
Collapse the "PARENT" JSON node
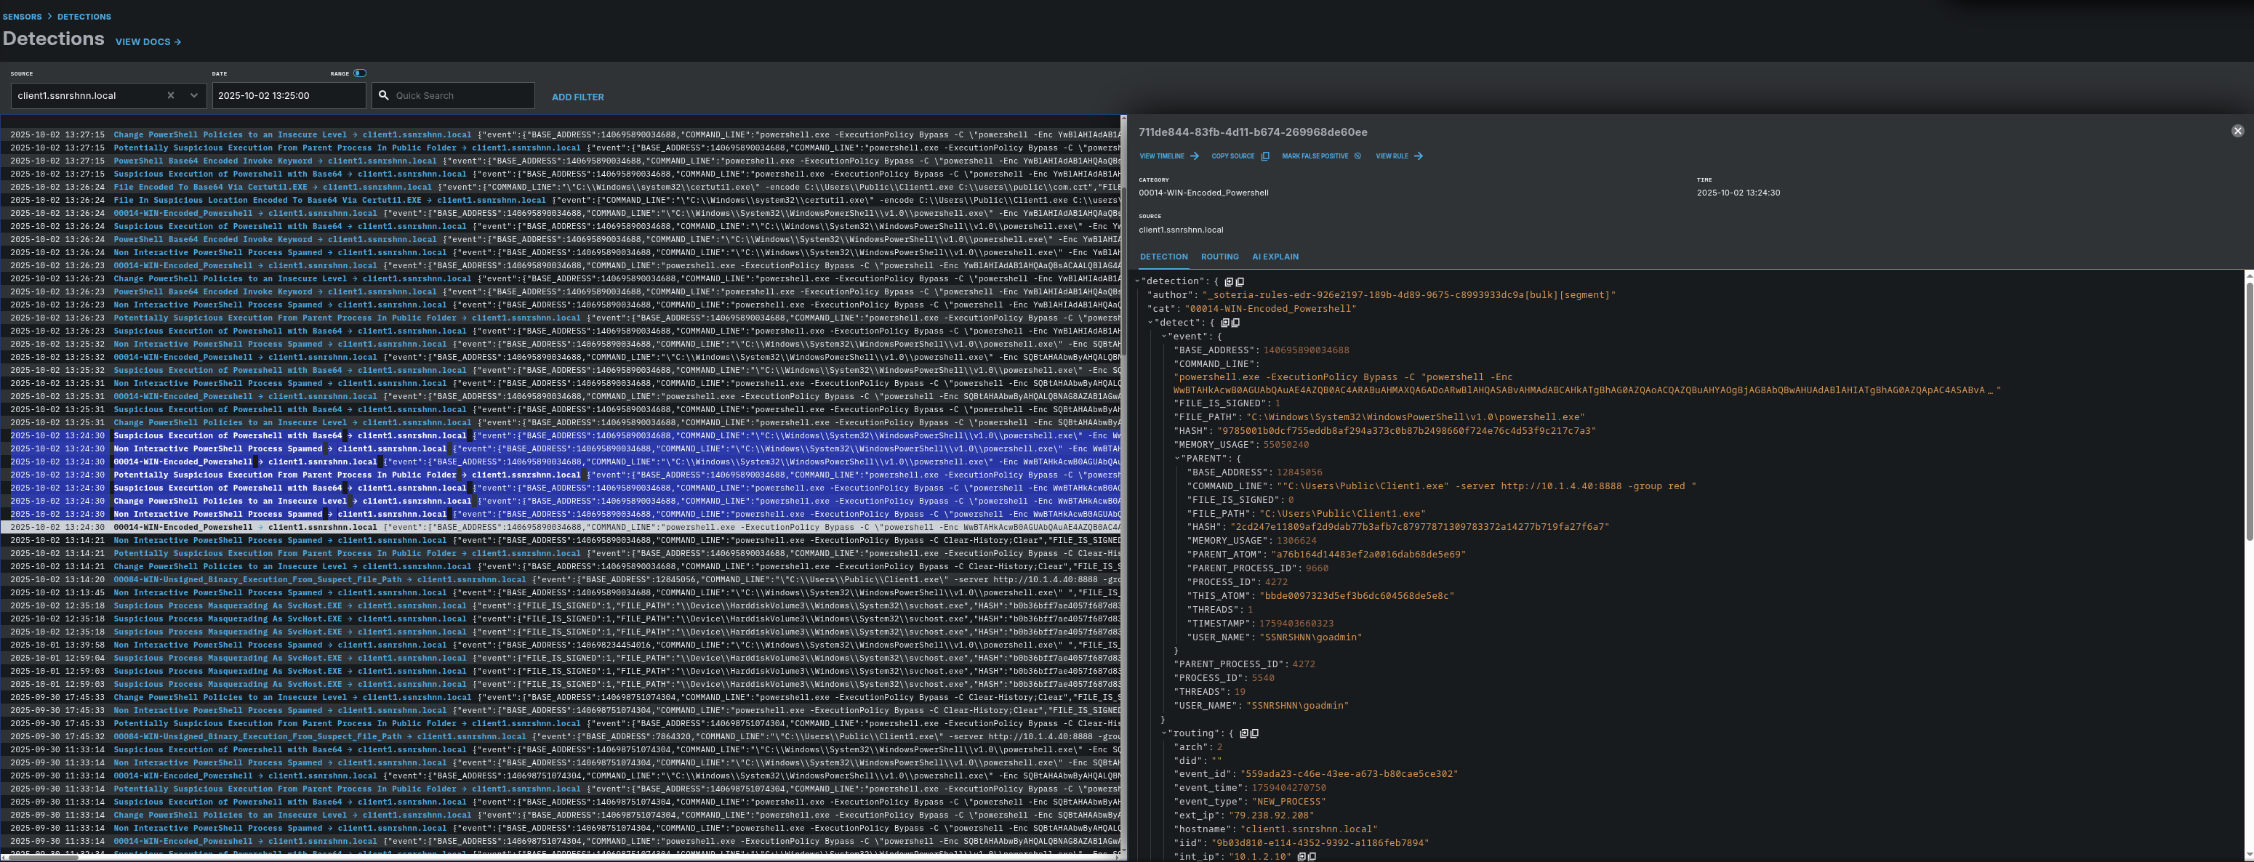pos(1177,458)
